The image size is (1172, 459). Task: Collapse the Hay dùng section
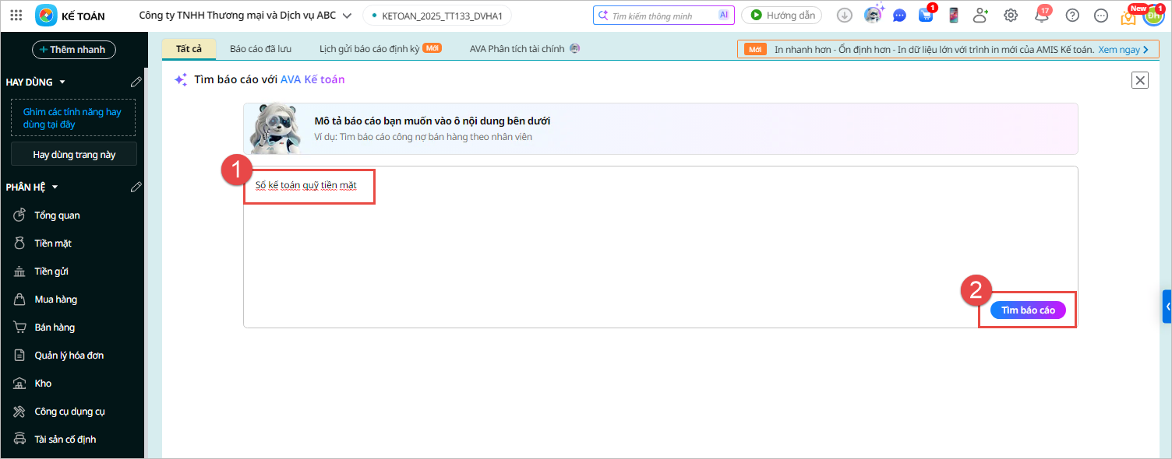pyautogui.click(x=62, y=82)
